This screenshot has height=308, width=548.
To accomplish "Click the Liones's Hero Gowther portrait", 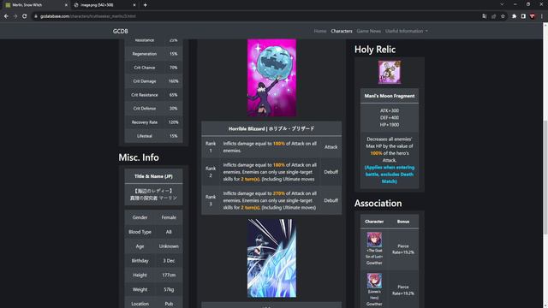I will 374,281.
